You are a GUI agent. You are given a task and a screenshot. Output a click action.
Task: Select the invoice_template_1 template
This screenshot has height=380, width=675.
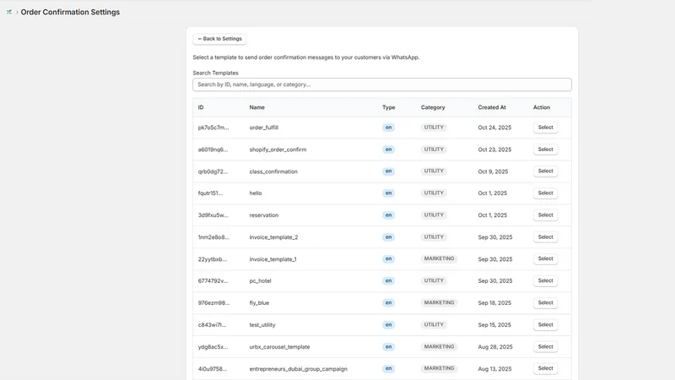pos(545,258)
